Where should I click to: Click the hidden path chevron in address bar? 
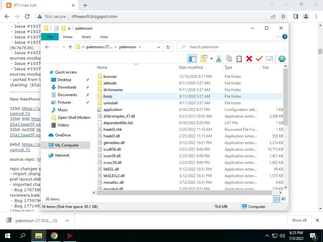pos(83,47)
